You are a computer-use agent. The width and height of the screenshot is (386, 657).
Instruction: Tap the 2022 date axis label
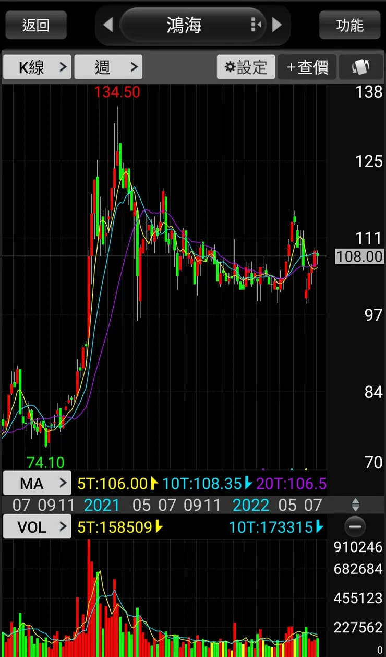tap(250, 505)
